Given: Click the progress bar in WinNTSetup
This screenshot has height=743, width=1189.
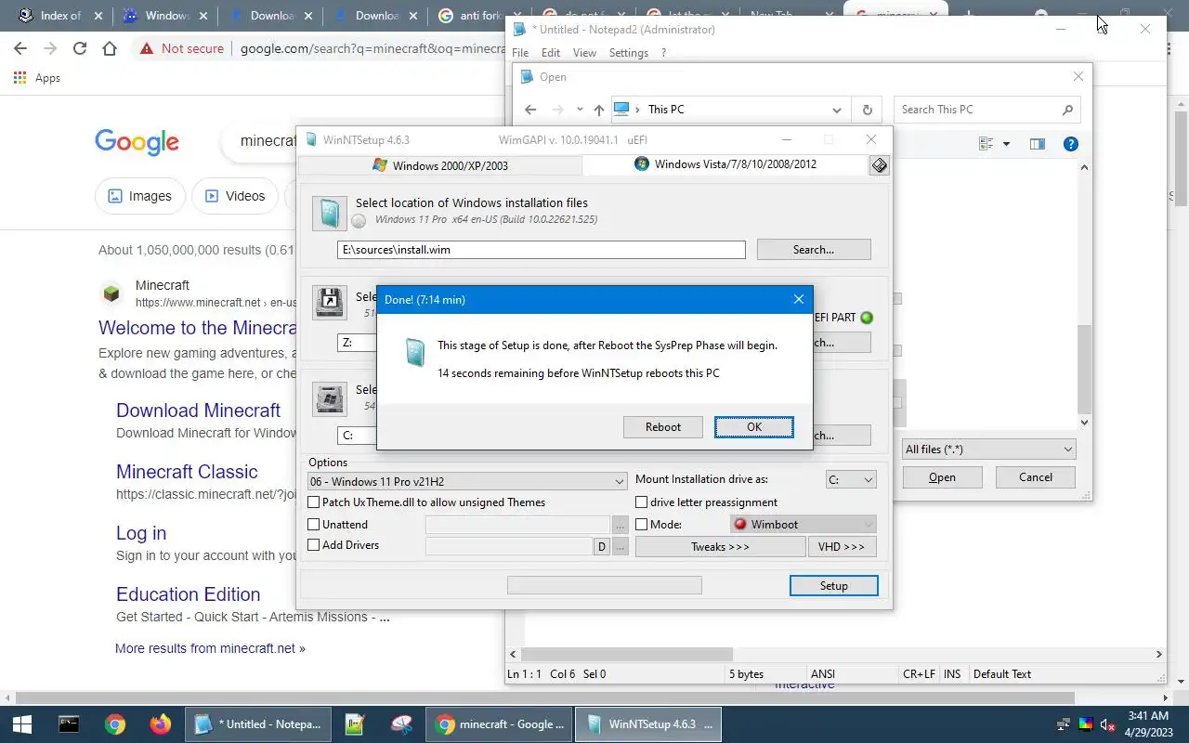Looking at the screenshot, I should tap(605, 585).
